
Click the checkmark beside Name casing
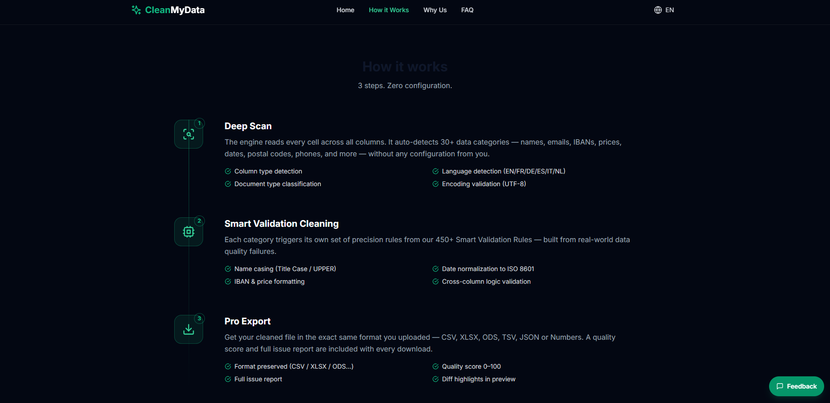[228, 269]
